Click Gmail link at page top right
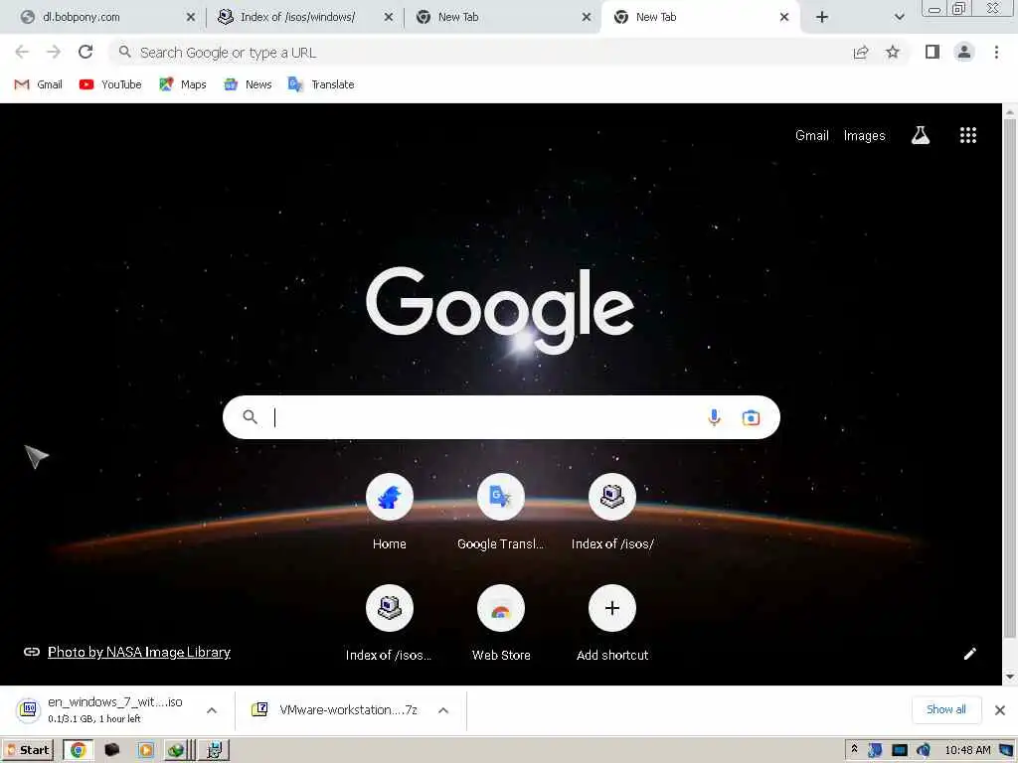1018x763 pixels. point(811,135)
